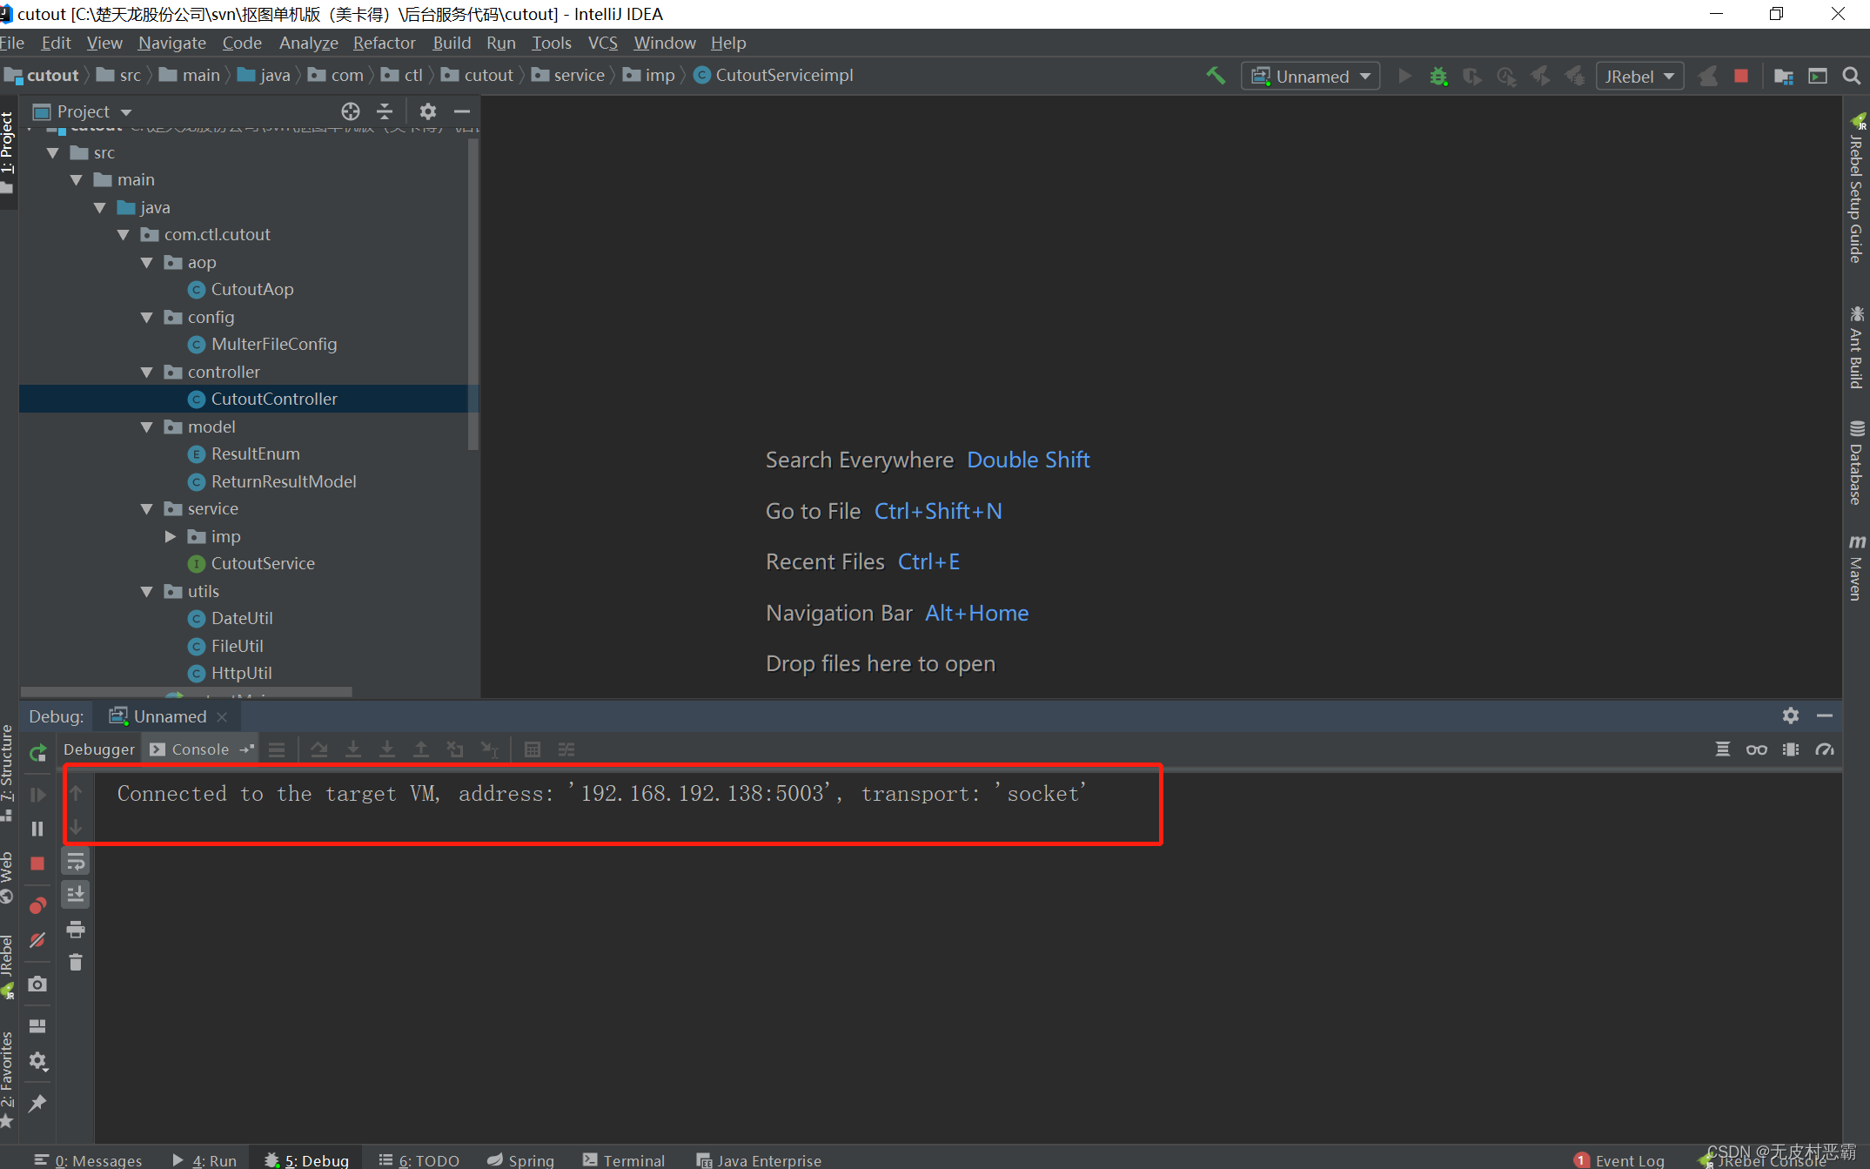Image resolution: width=1870 pixels, height=1169 pixels.
Task: Open Search Everywhere magnifier icon
Action: [1852, 77]
